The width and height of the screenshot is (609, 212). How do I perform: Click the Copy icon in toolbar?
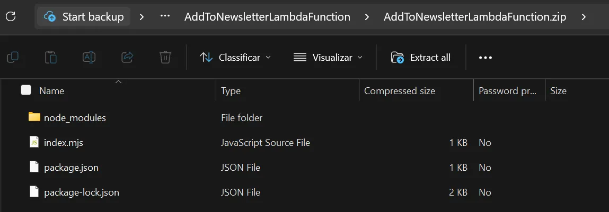click(x=13, y=57)
